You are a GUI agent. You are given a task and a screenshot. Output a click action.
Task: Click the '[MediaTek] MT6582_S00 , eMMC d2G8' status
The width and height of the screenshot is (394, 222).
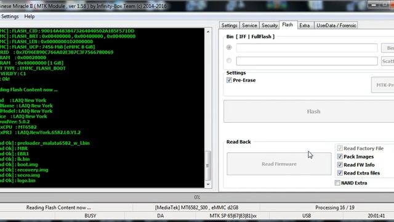point(196,208)
